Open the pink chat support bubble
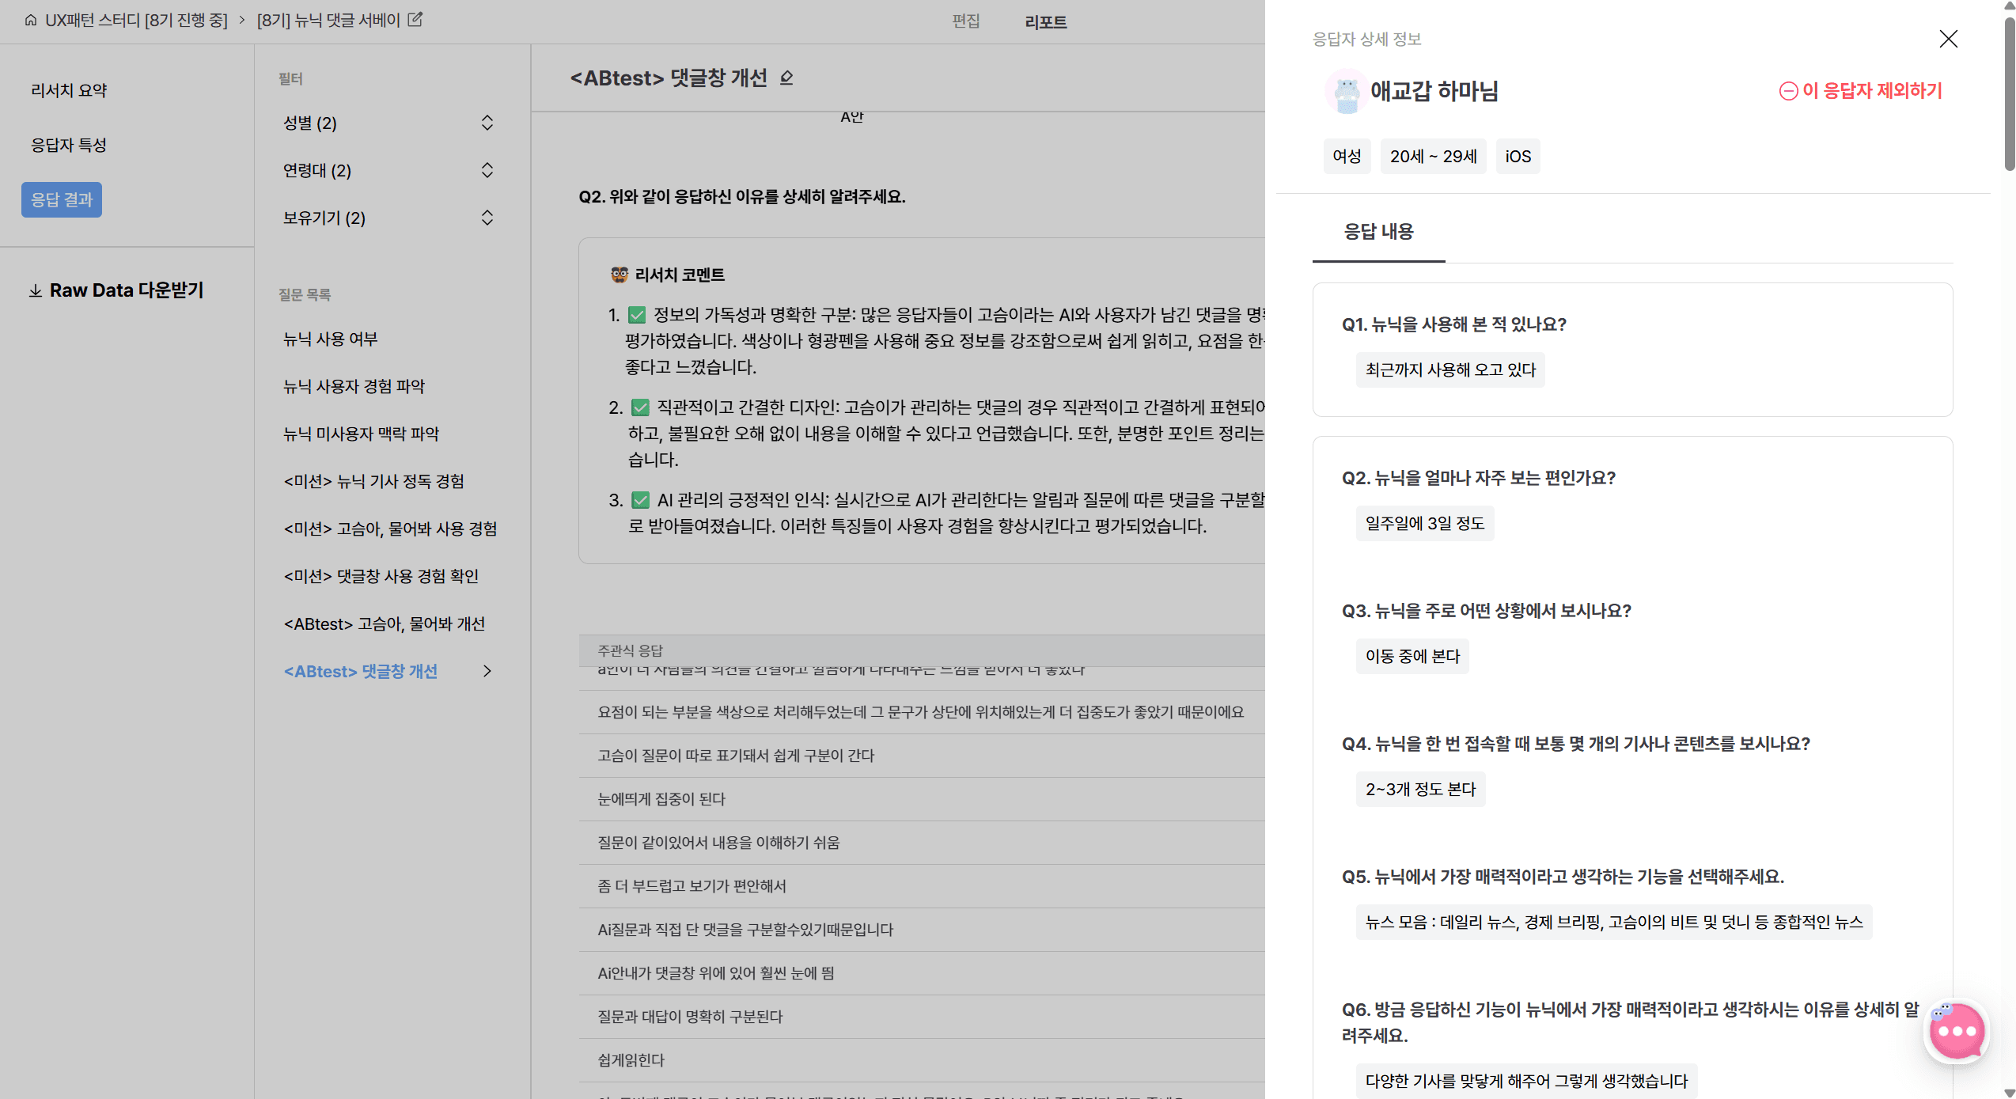Viewport: 2016px width, 1099px height. click(1956, 1031)
